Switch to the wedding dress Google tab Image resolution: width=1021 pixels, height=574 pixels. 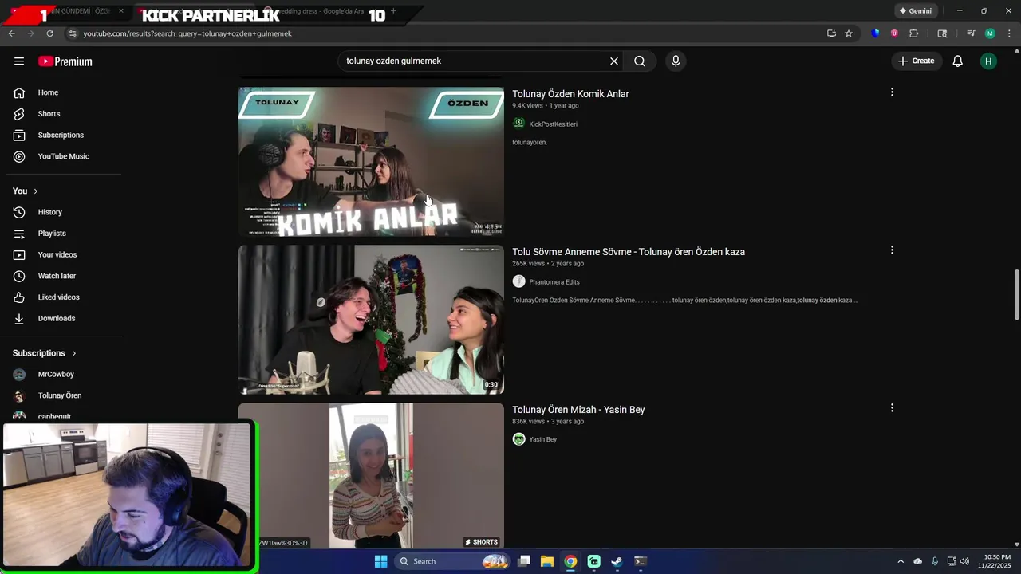tap(323, 12)
